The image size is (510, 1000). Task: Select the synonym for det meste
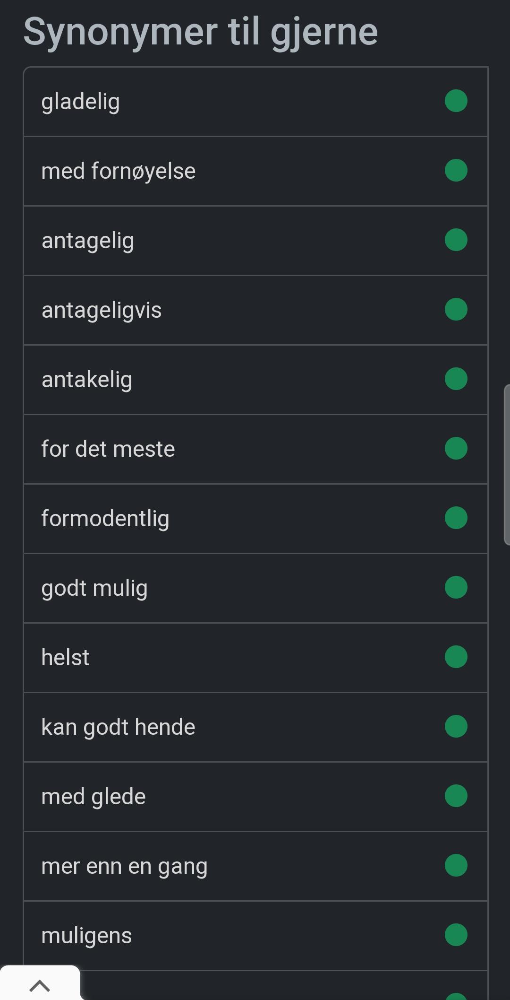tap(108, 449)
